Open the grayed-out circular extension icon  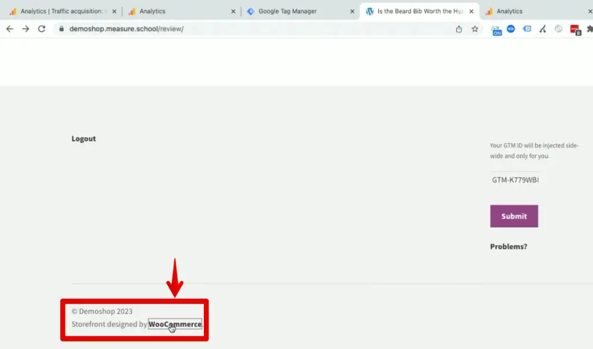pyautogui.click(x=557, y=29)
